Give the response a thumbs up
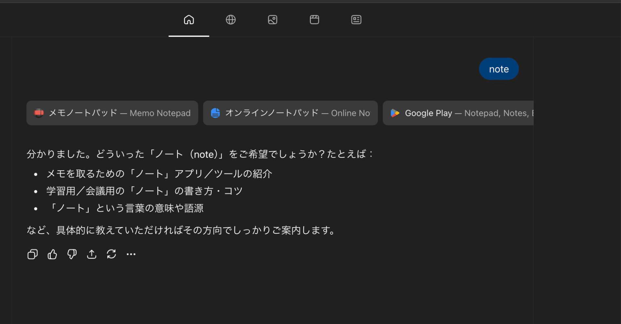Viewport: 621px width, 324px height. 52,254
